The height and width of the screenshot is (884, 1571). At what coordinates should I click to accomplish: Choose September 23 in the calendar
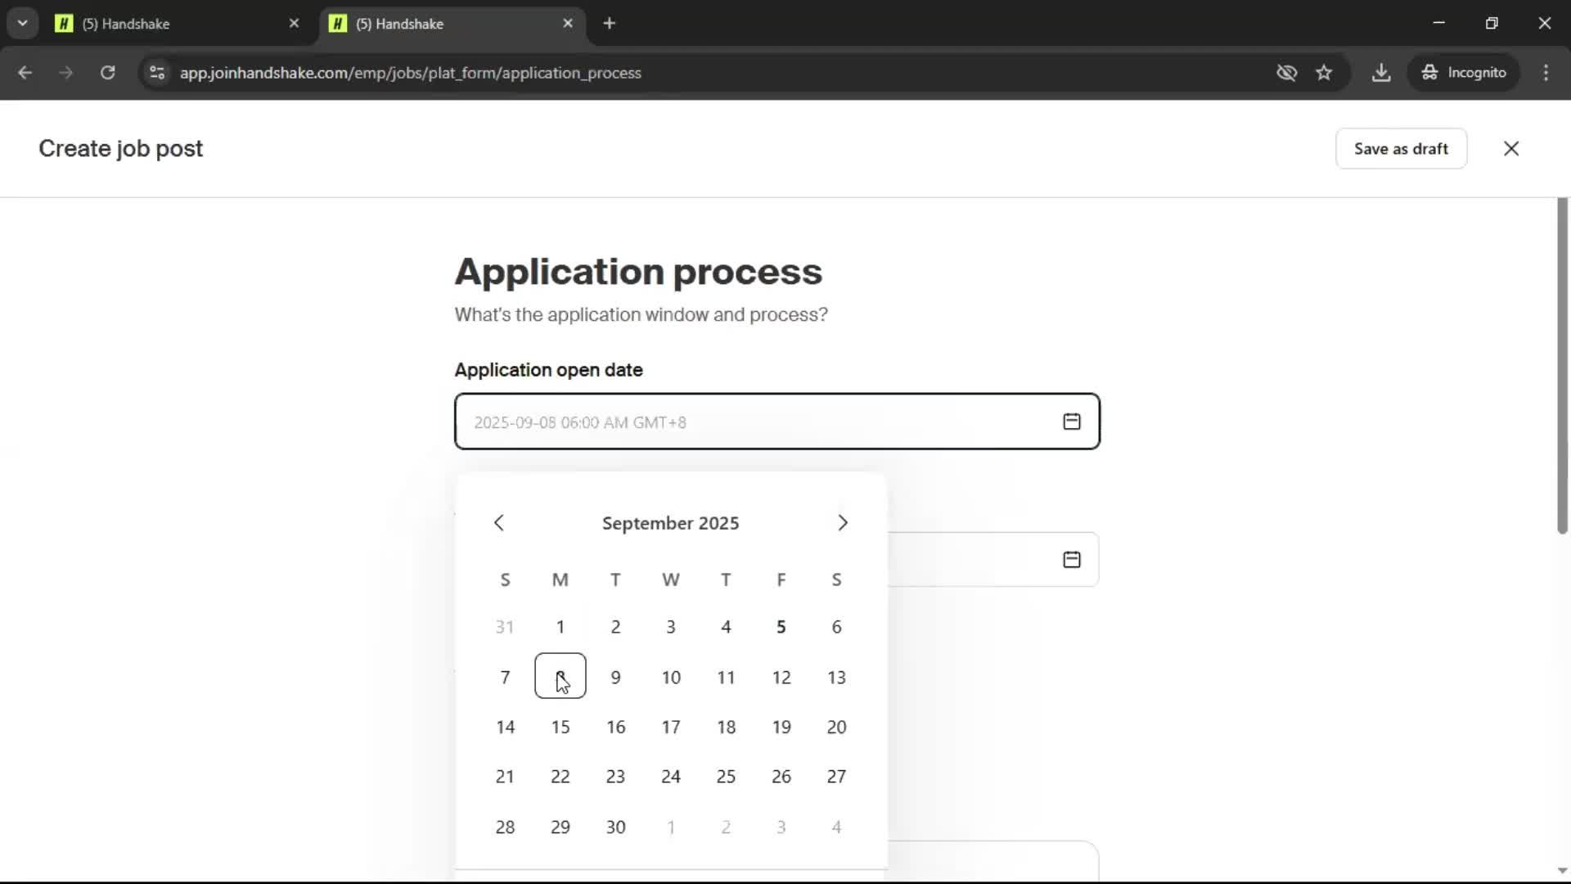[615, 777]
